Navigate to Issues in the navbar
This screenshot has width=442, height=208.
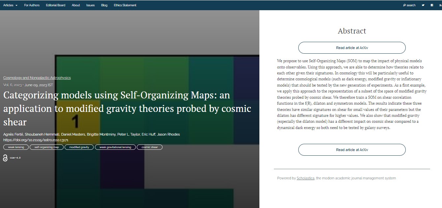[x=90, y=5]
